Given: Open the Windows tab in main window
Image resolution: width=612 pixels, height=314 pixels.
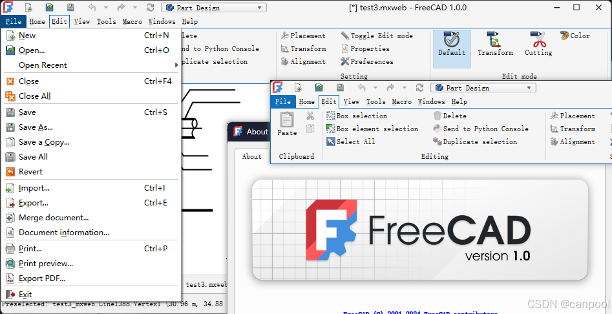Looking at the screenshot, I should [162, 22].
